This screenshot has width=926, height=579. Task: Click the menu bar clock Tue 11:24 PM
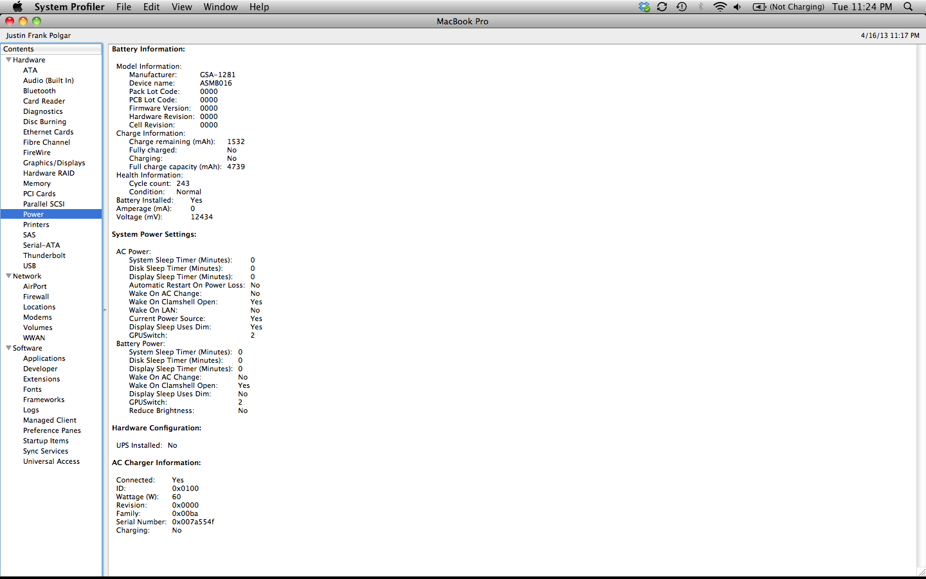[862, 6]
